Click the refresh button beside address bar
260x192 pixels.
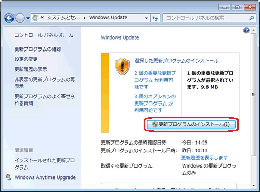point(155,18)
